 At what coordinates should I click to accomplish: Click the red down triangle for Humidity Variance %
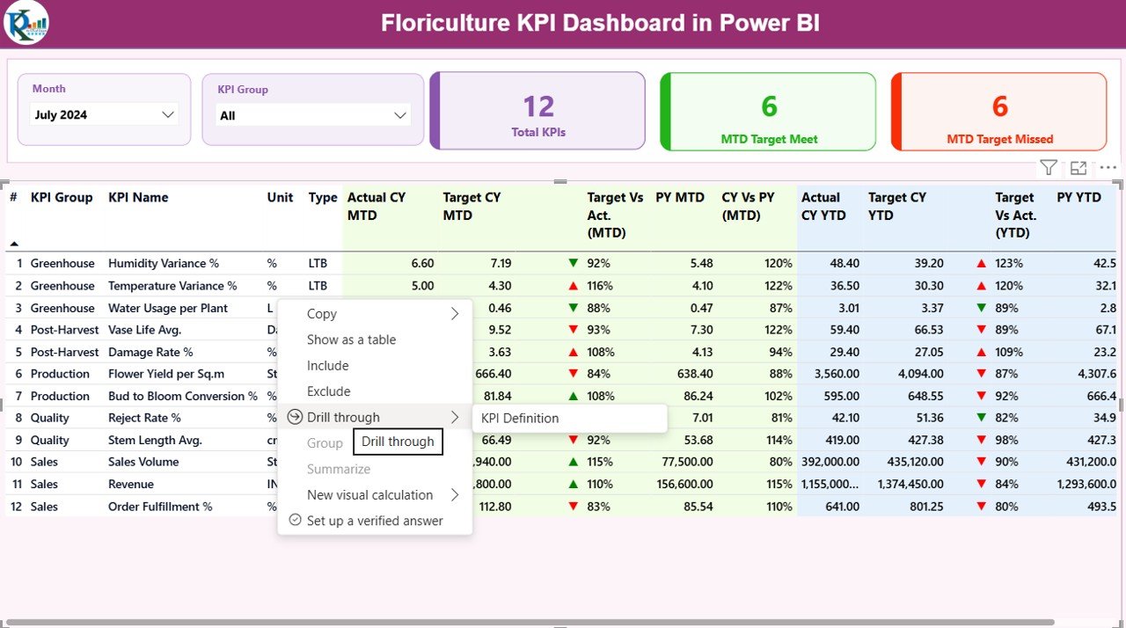tap(573, 263)
